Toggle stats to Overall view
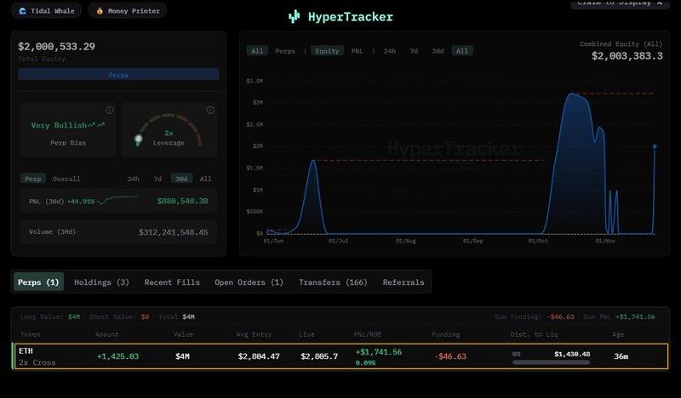The height and width of the screenshot is (398, 681). (66, 179)
